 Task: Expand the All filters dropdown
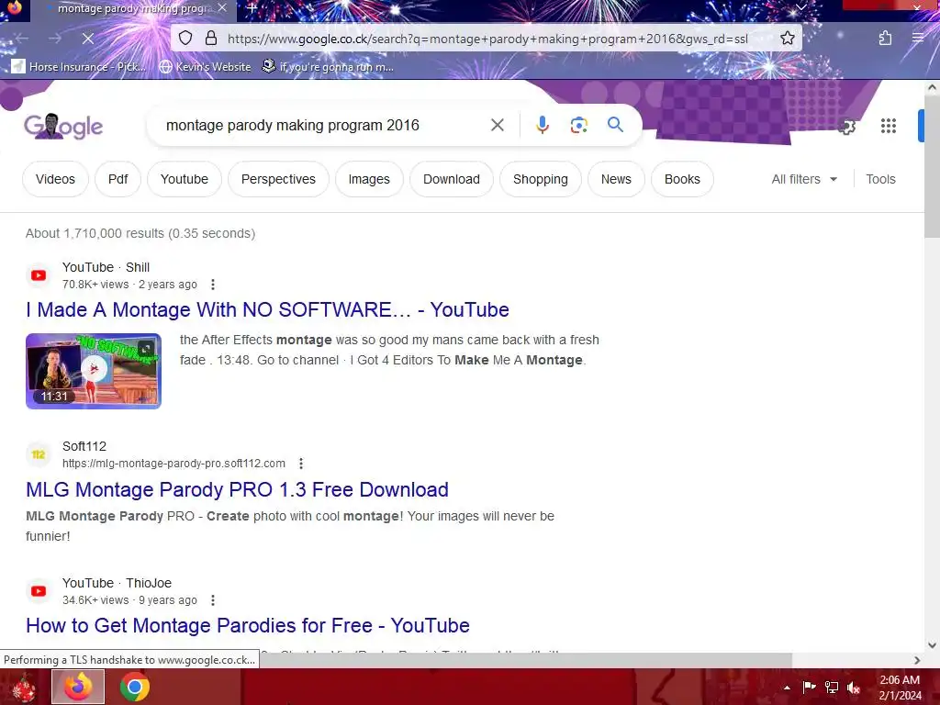[804, 179]
